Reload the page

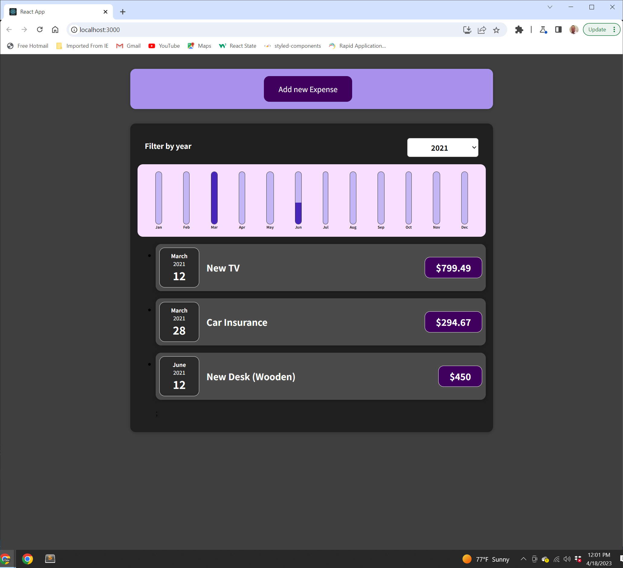pyautogui.click(x=40, y=30)
